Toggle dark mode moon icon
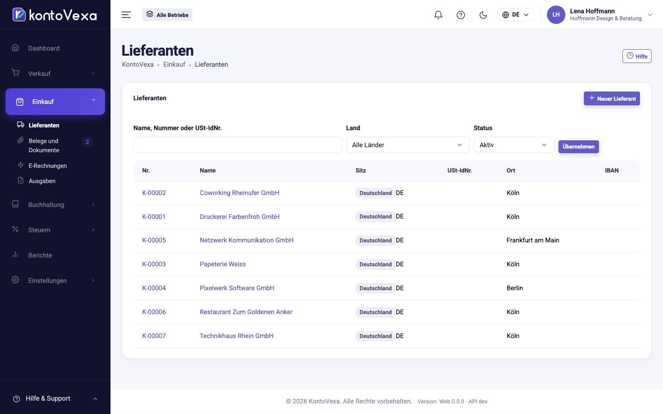663x414 pixels. coord(483,15)
